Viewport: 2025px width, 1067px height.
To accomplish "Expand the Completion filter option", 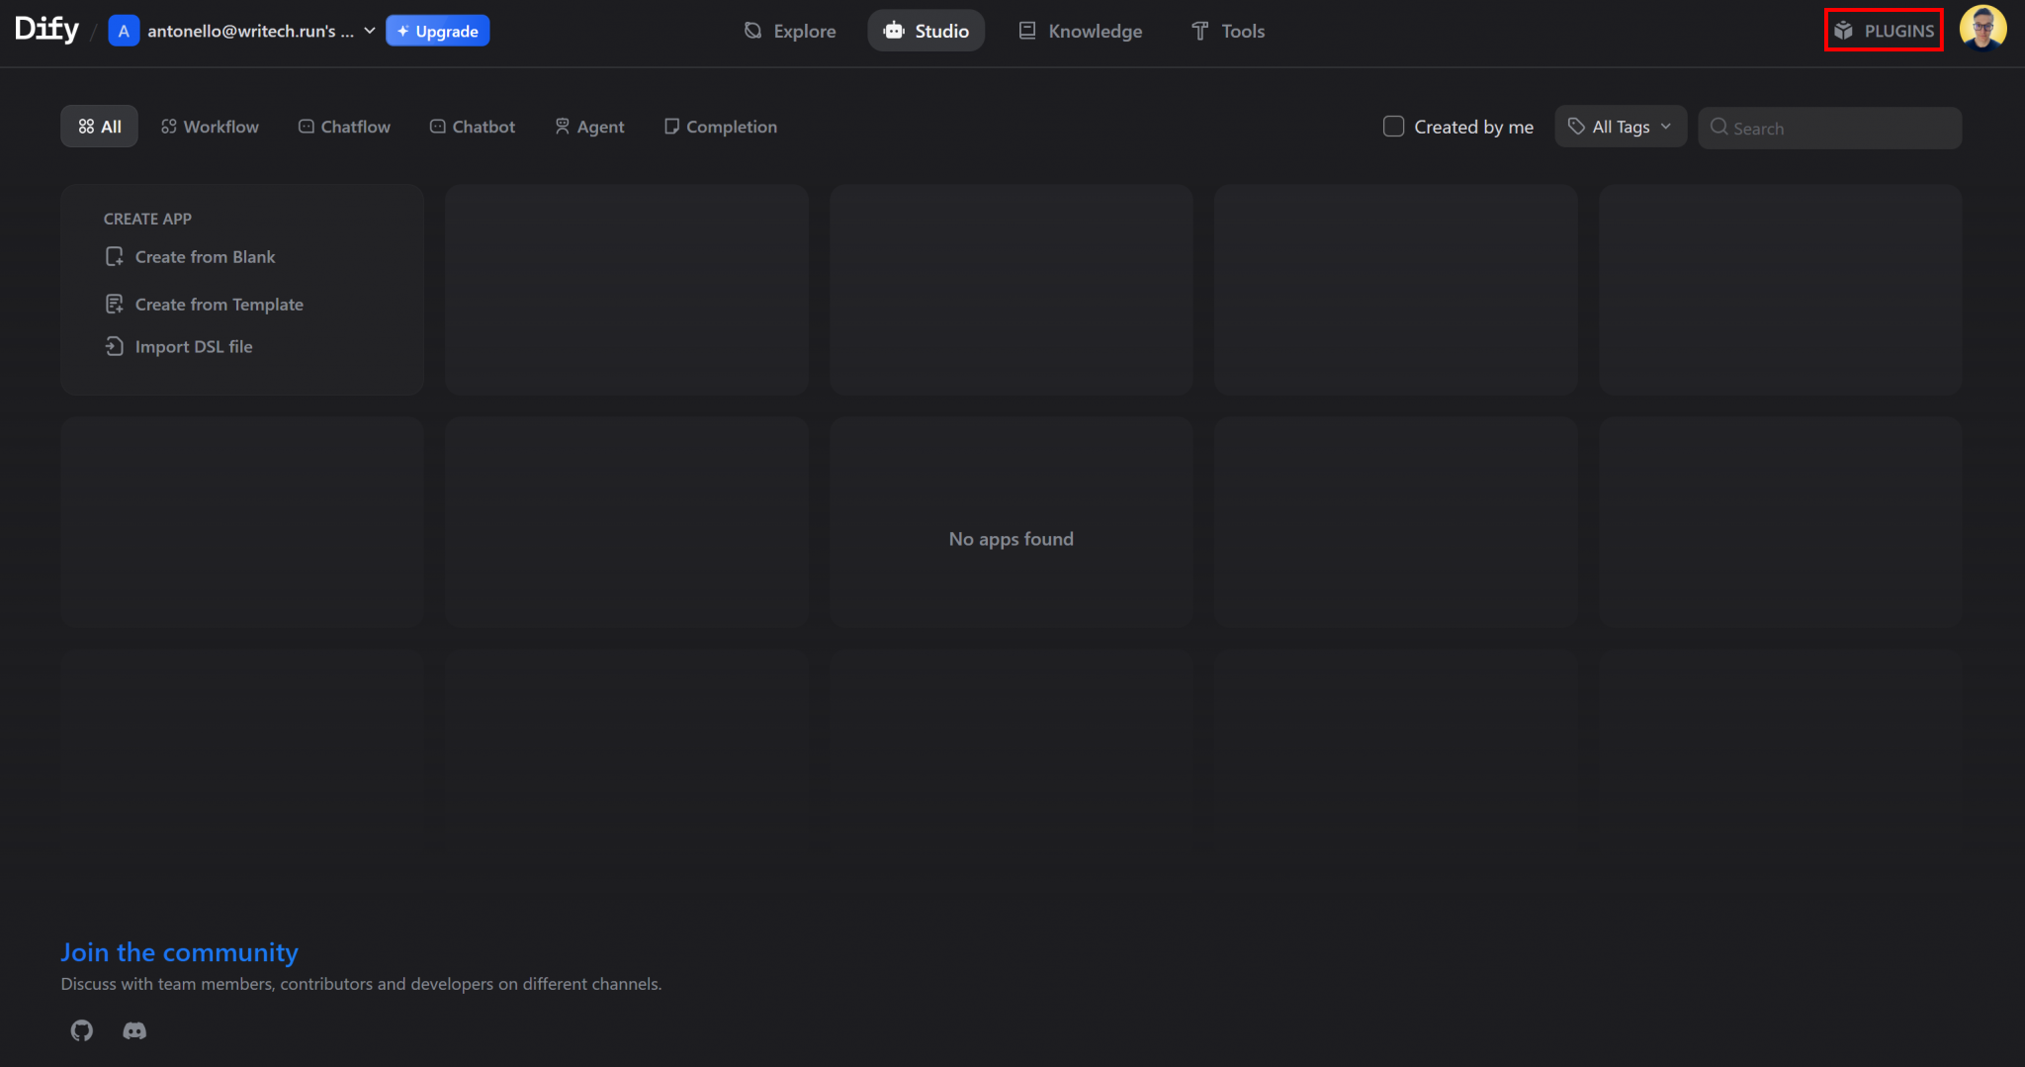I will [x=720, y=127].
